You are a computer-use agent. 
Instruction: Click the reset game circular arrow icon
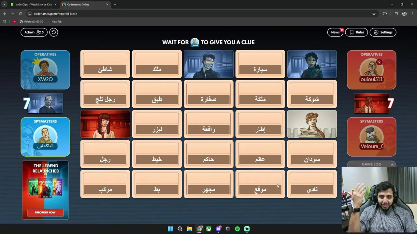[53, 32]
